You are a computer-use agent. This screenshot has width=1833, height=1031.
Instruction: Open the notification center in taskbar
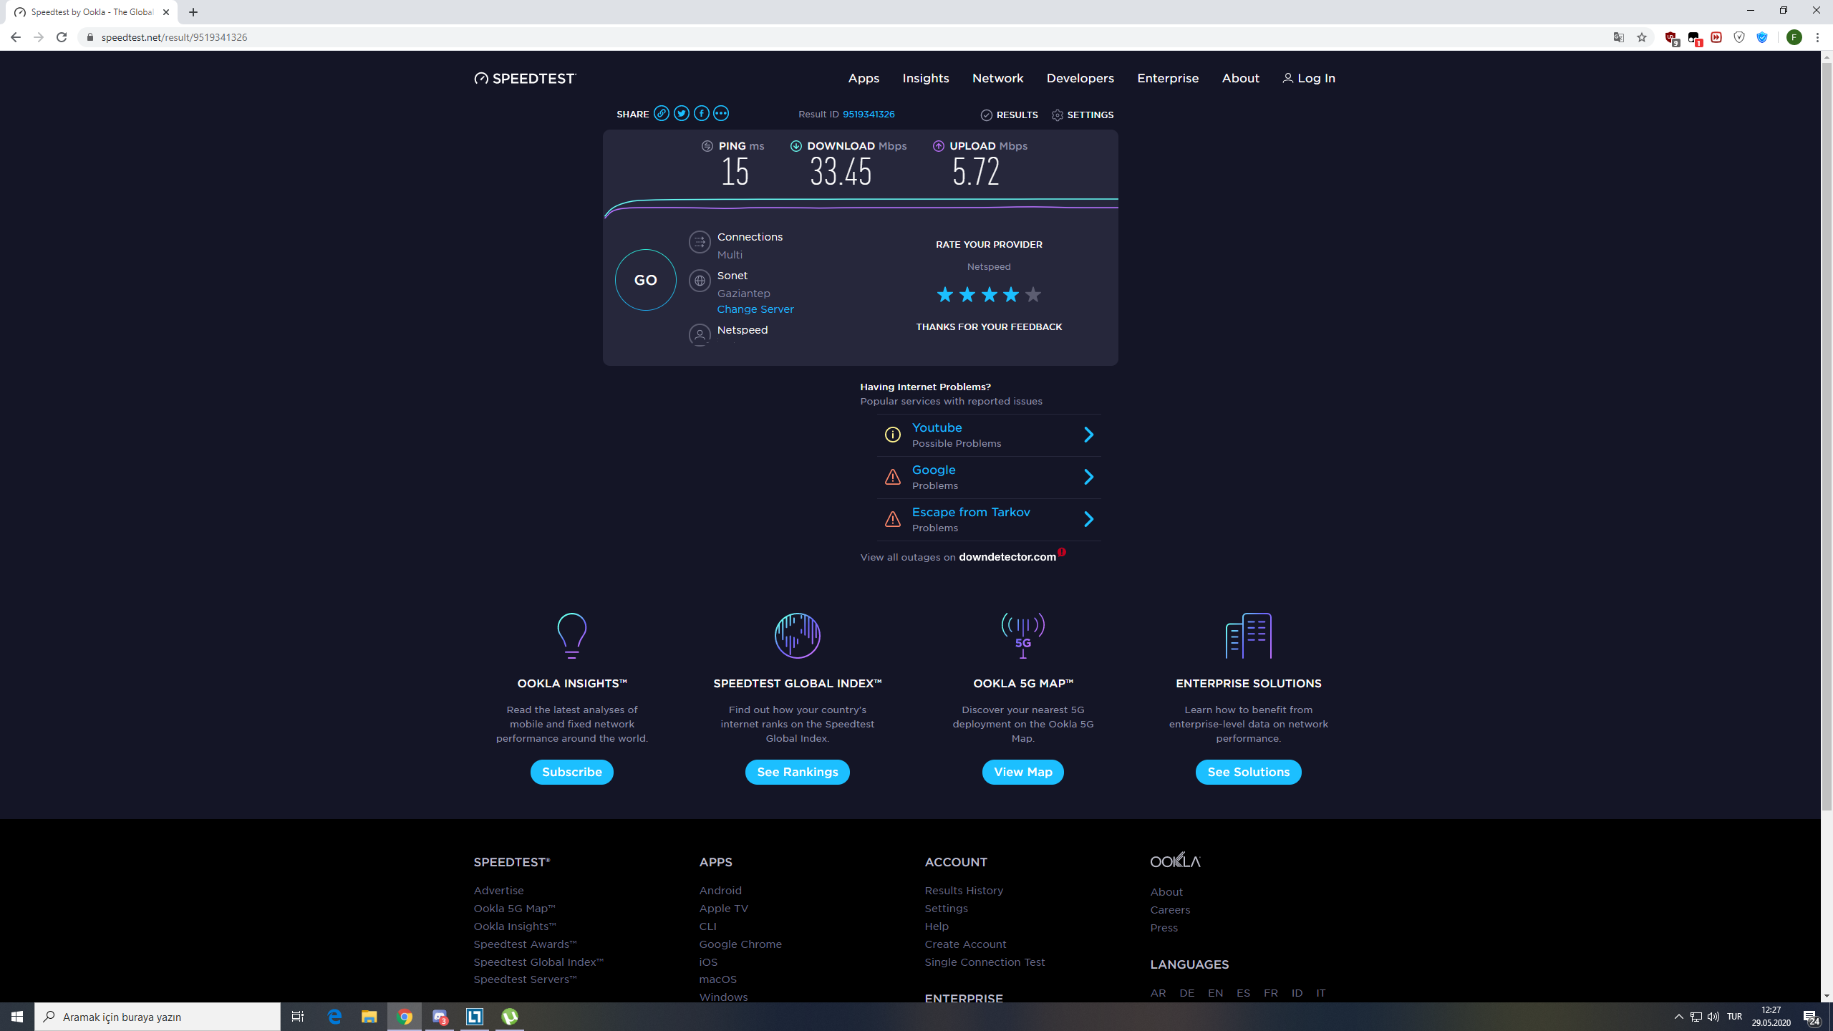click(x=1811, y=1017)
